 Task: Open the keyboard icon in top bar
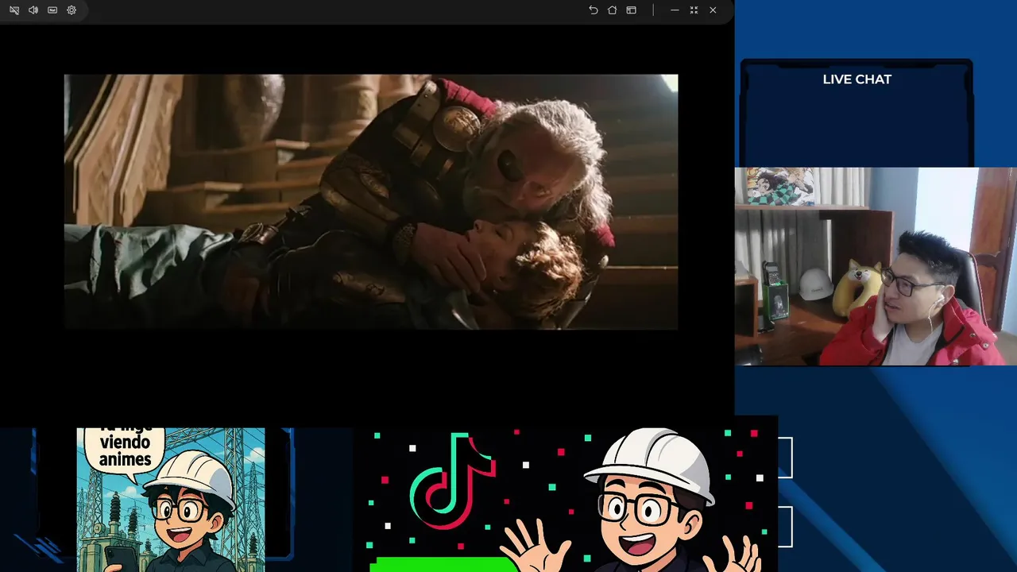tap(52, 10)
